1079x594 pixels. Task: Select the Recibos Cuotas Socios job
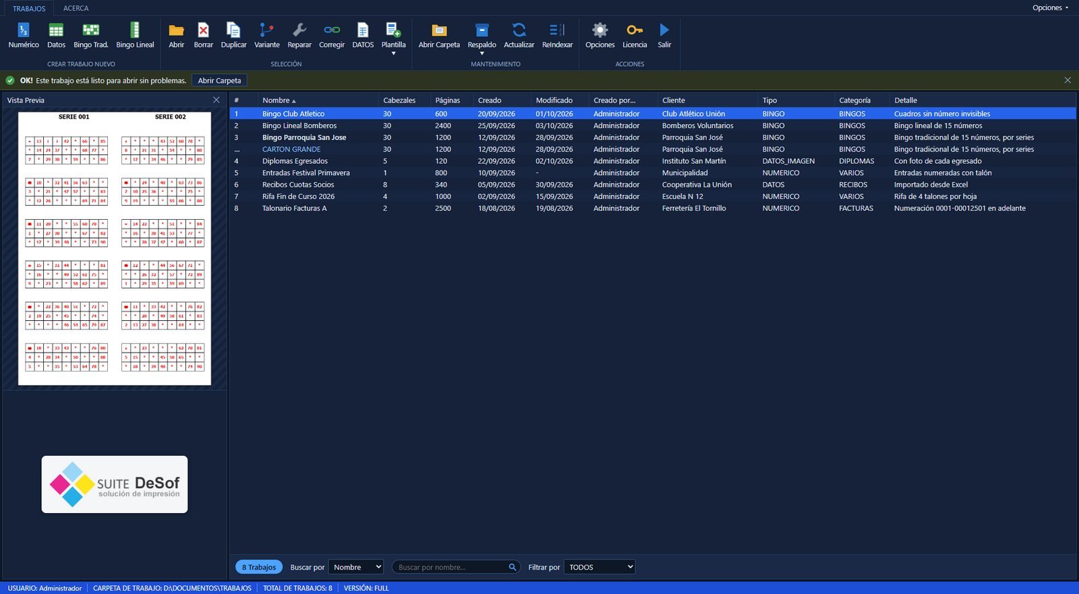(652, 185)
